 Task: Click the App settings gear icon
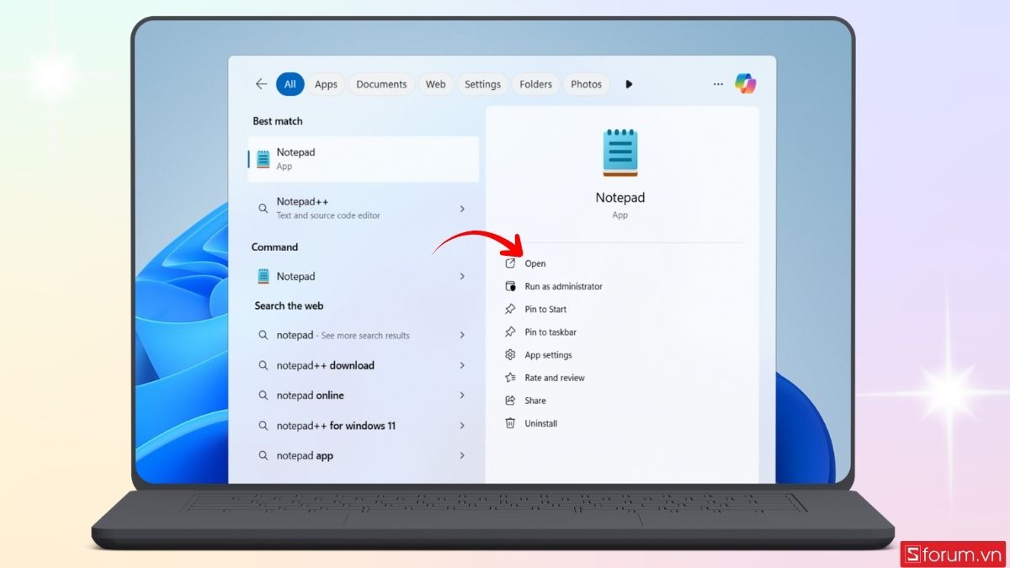tap(510, 355)
